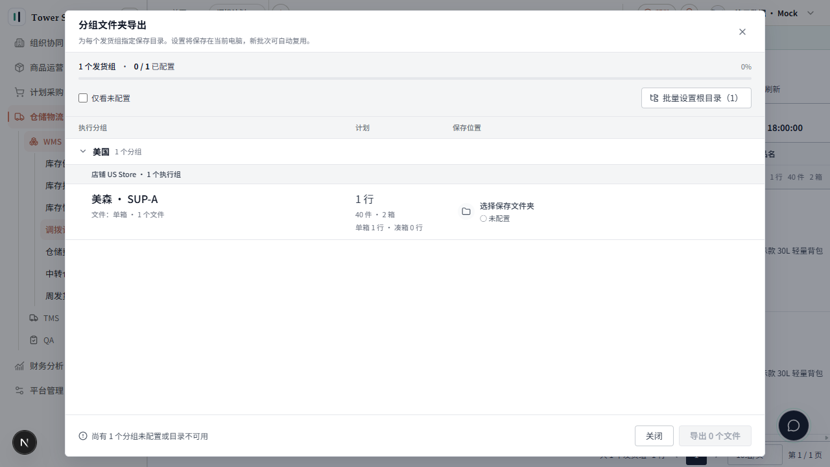Open 组织协同 in the sidebar

47,43
